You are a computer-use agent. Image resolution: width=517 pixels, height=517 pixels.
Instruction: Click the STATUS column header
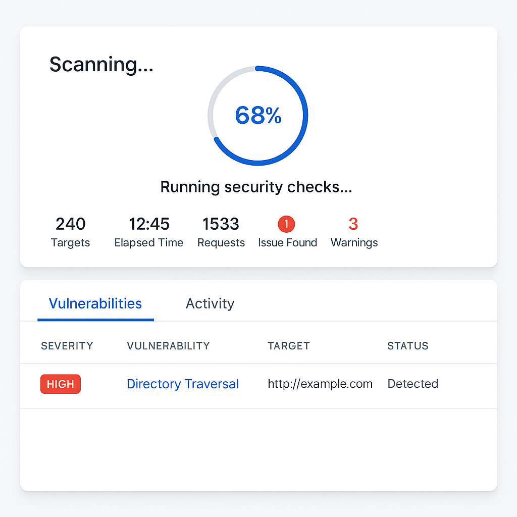(408, 346)
